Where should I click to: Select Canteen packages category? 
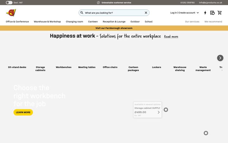click(x=133, y=69)
